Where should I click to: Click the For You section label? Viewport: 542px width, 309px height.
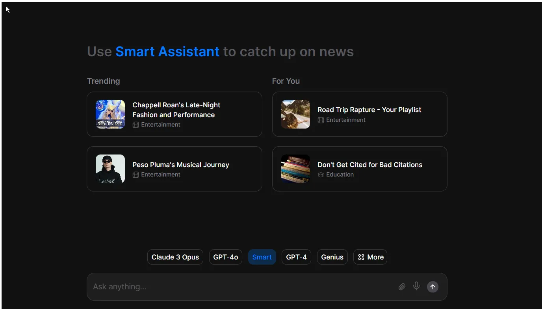(286, 81)
